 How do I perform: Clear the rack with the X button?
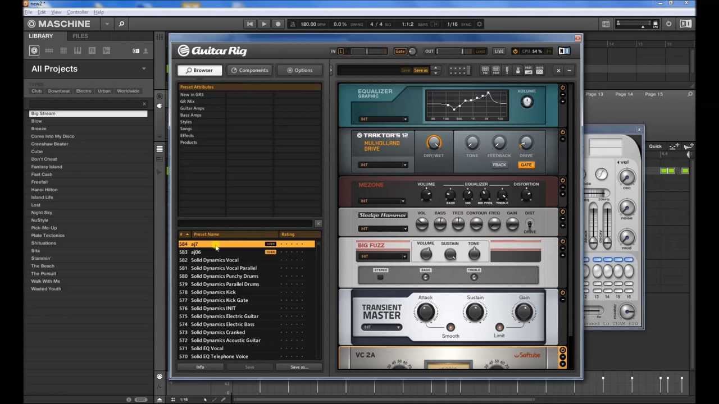tap(558, 70)
